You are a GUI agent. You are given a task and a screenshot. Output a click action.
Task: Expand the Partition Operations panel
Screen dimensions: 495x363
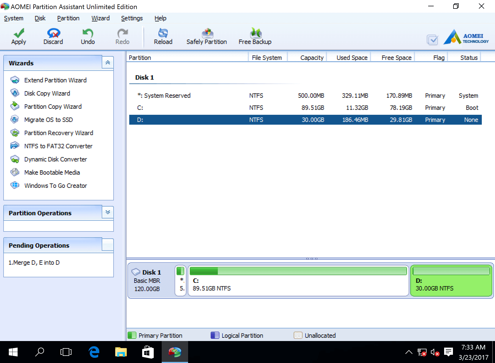point(108,212)
